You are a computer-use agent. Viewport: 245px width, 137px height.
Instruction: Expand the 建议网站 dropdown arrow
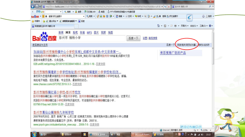coord(57,21)
